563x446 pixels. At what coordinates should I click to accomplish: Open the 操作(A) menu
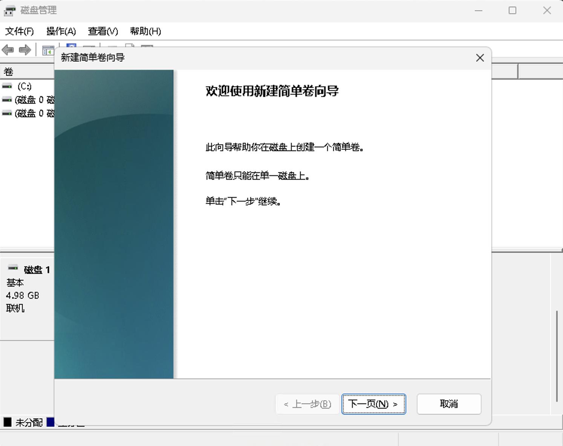(x=61, y=31)
